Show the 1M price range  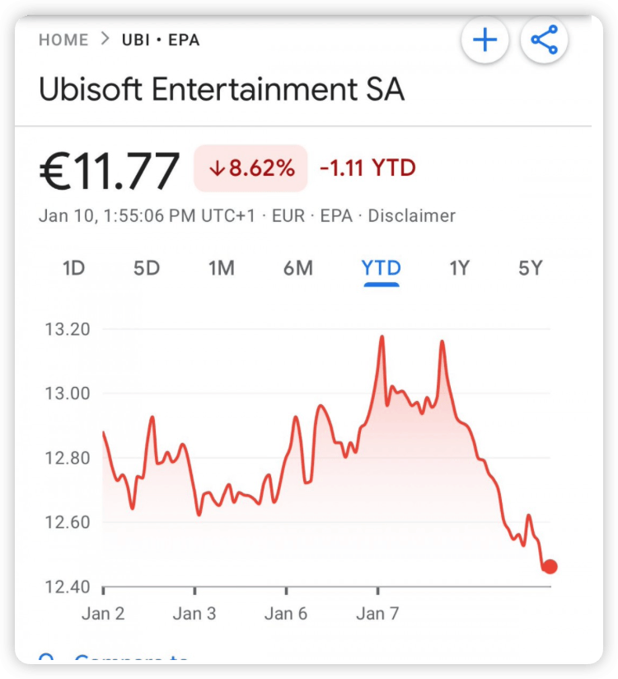pyautogui.click(x=221, y=268)
